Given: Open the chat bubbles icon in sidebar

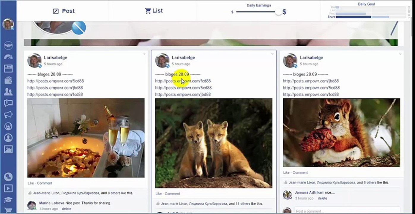Looking at the screenshot, I should pos(8,103).
